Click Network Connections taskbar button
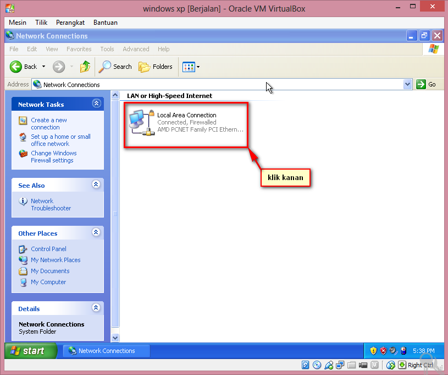This screenshot has height=375, width=448. [x=106, y=351]
